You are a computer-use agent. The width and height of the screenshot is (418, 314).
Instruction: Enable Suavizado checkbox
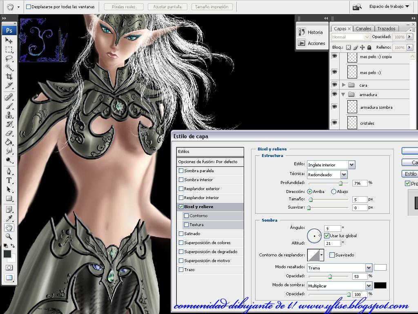332,255
